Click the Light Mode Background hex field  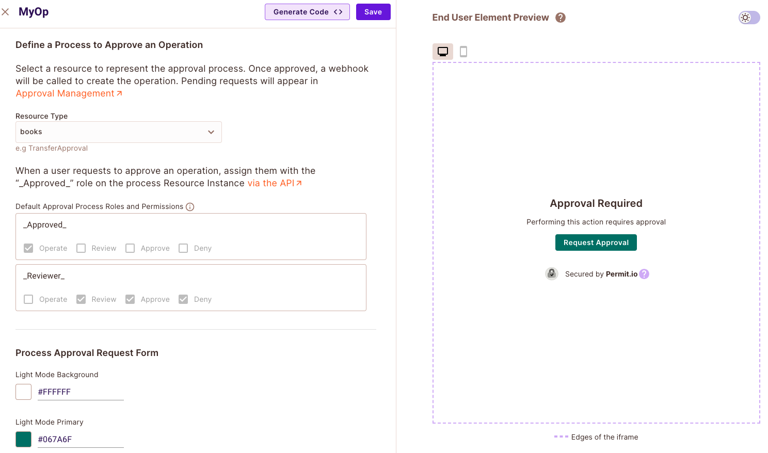(x=80, y=392)
